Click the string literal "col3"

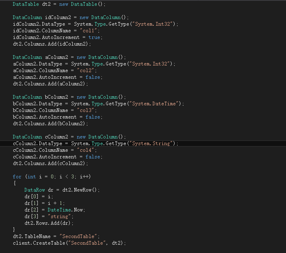click(x=86, y=110)
